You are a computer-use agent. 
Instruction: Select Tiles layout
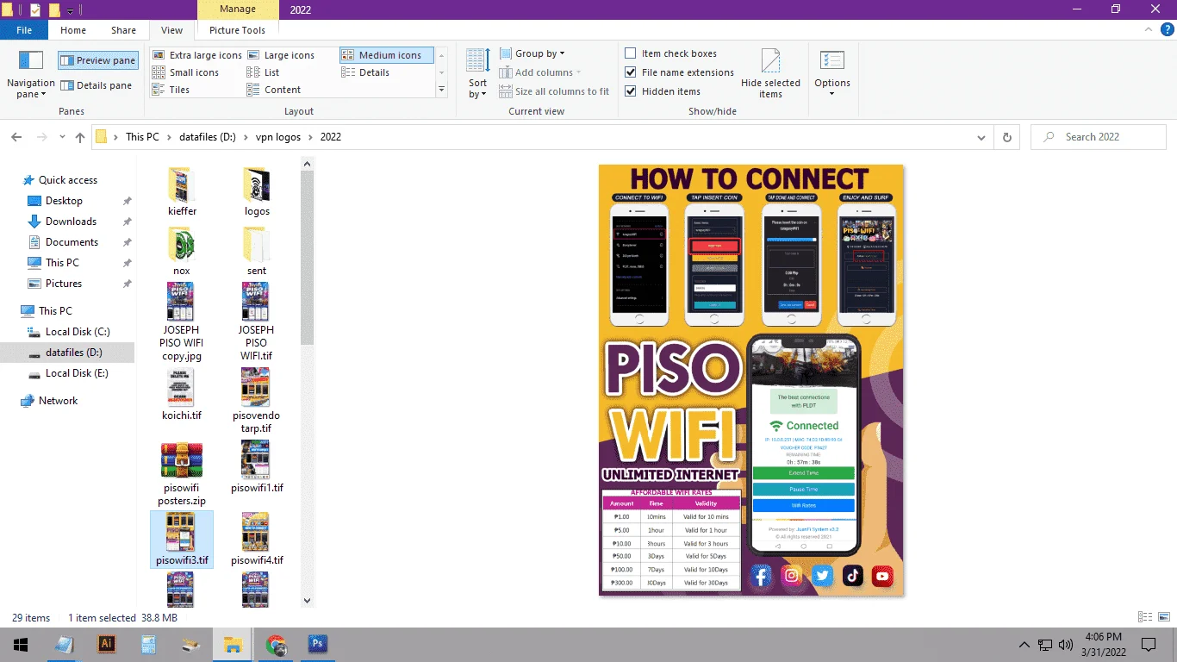[x=171, y=90]
